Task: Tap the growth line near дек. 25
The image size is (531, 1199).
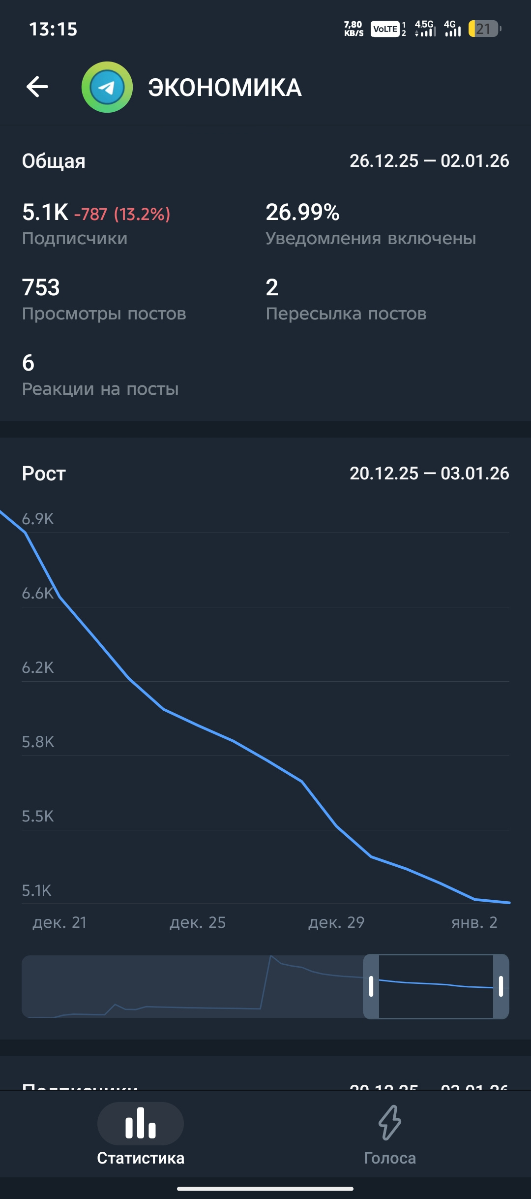Action: coord(198,725)
